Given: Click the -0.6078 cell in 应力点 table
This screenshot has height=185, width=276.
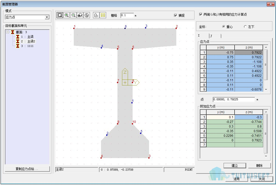Looking at the screenshot, I should tap(249, 90).
